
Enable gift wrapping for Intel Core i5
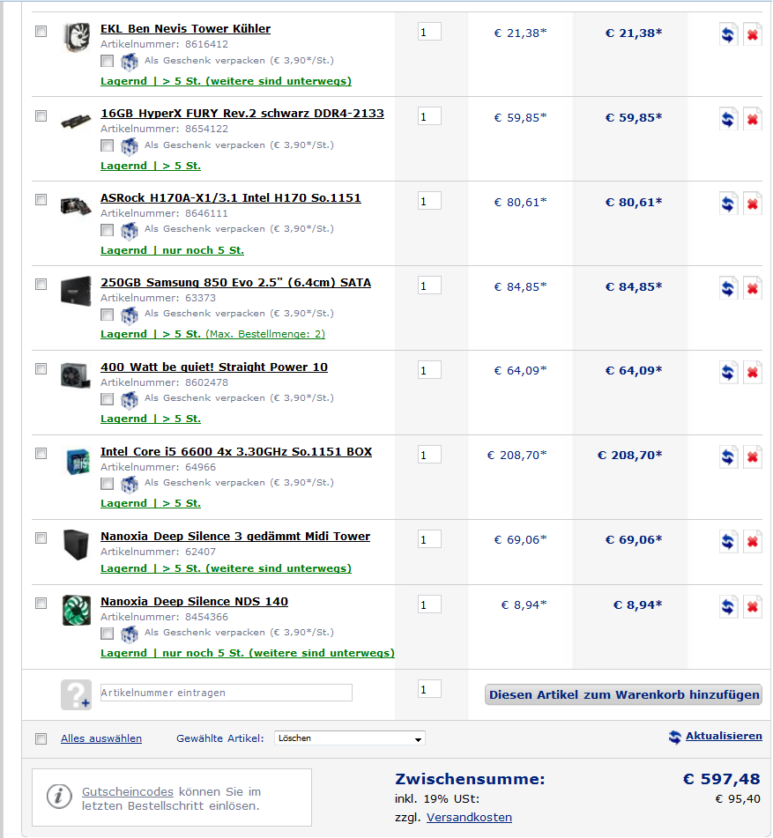pos(107,483)
